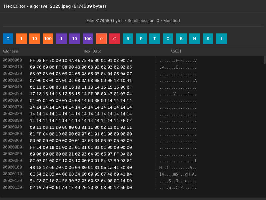
Task: Click the purple "1" button
Action: coord(61,39)
